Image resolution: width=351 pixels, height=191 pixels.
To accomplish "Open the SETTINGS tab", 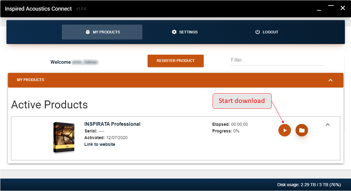I will 185,32.
